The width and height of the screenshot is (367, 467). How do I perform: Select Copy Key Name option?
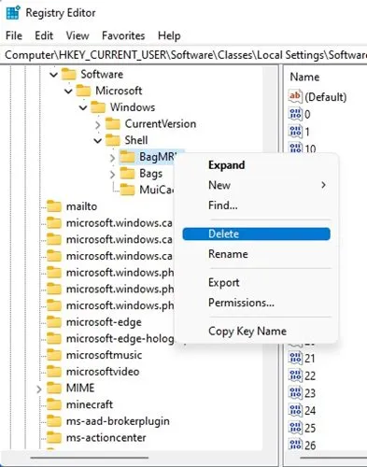pyautogui.click(x=247, y=331)
